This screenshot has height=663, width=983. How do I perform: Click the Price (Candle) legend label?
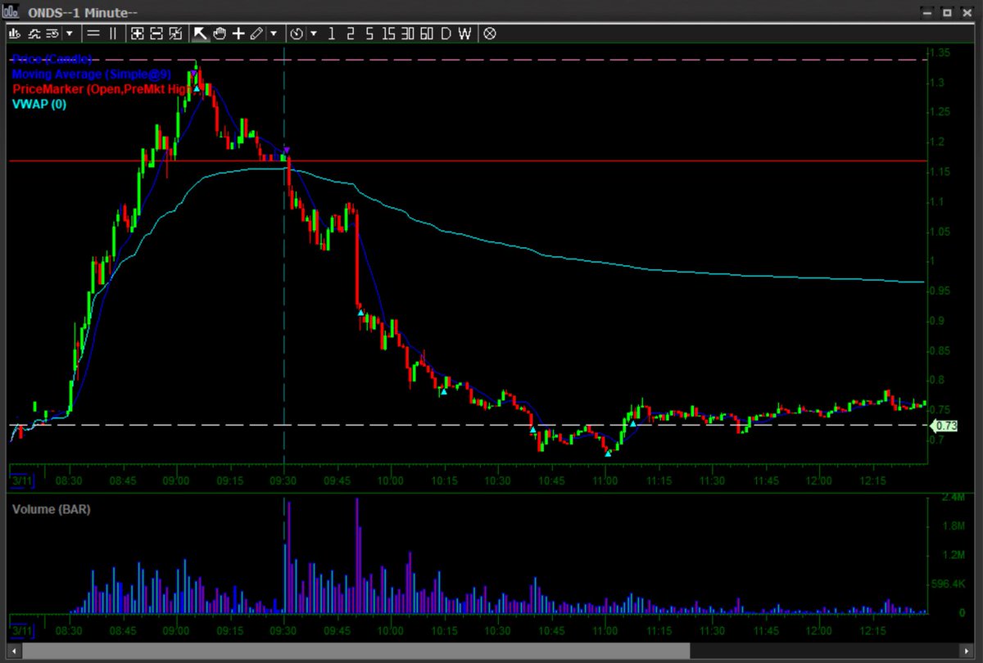(51, 59)
